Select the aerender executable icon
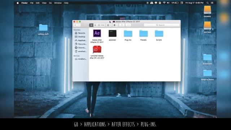 coord(112,33)
